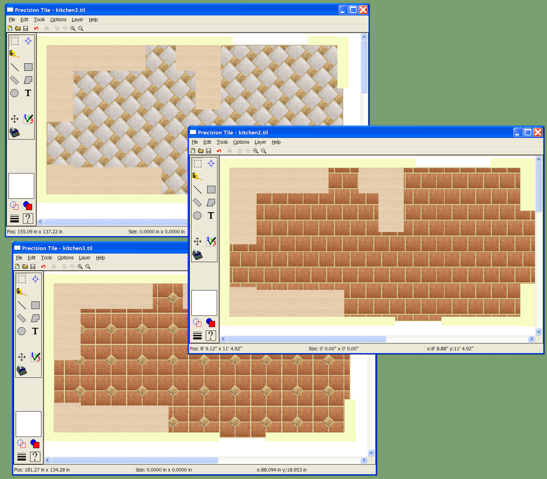
Task: Choose the polygon shape tool in kitchen2.til
Action: click(211, 203)
